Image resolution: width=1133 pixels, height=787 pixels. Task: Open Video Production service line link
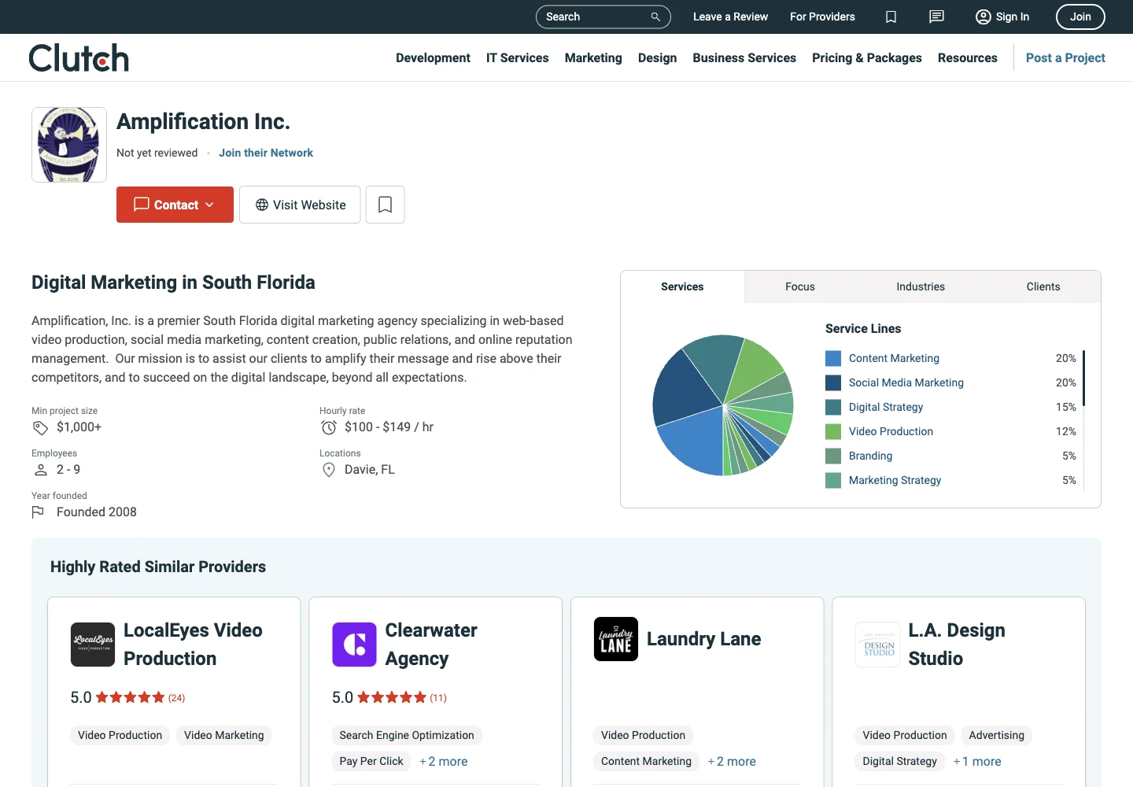(x=891, y=431)
